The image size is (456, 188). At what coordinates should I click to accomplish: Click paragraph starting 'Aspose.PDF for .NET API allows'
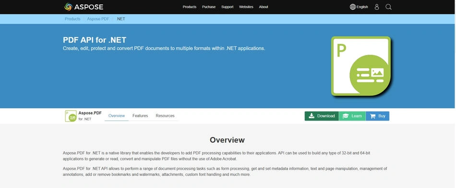225,171
